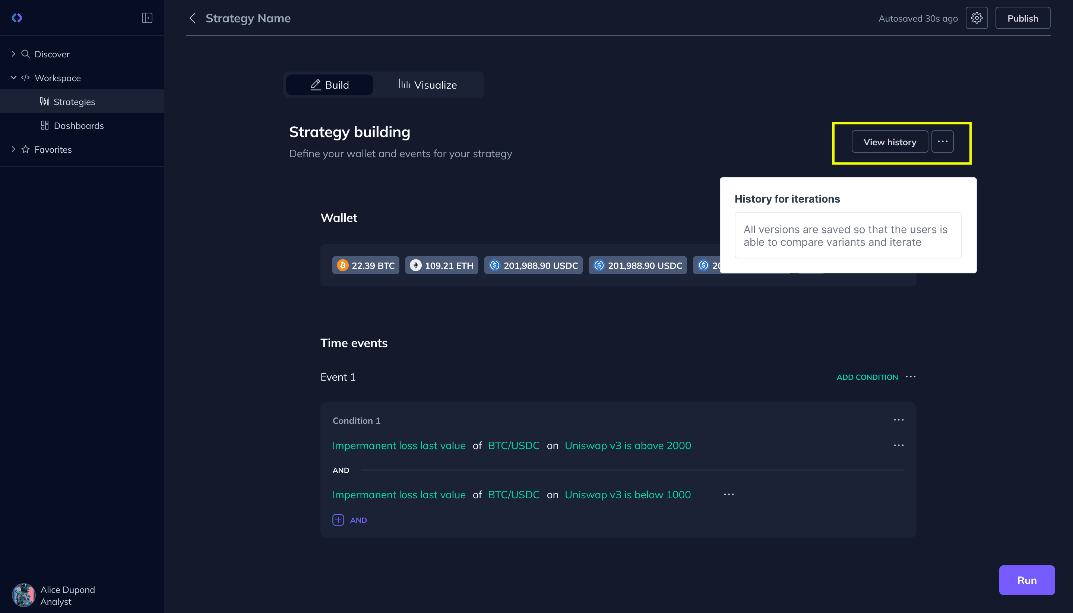Expand the Favorites section
Viewport: 1073px width, 613px height.
point(13,149)
